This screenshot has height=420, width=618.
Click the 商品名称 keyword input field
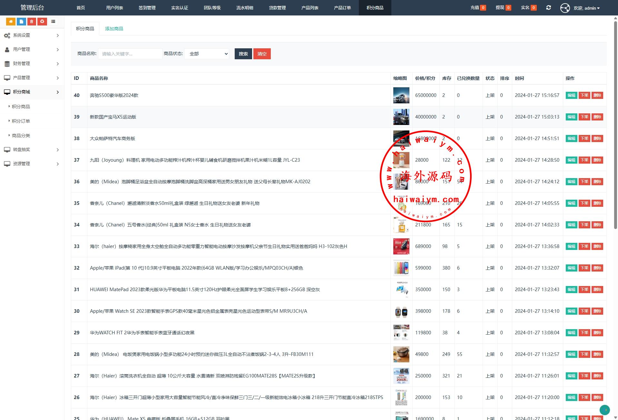pos(130,54)
